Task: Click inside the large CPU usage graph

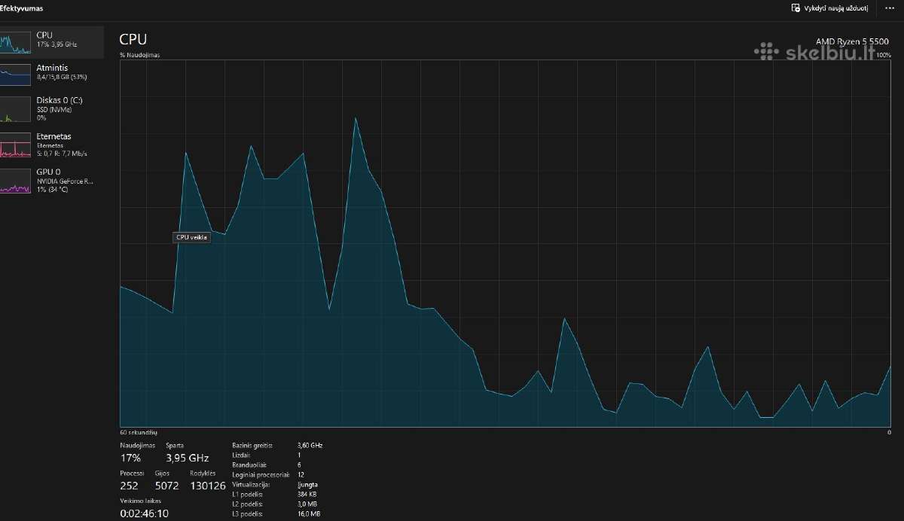Action: [x=505, y=243]
